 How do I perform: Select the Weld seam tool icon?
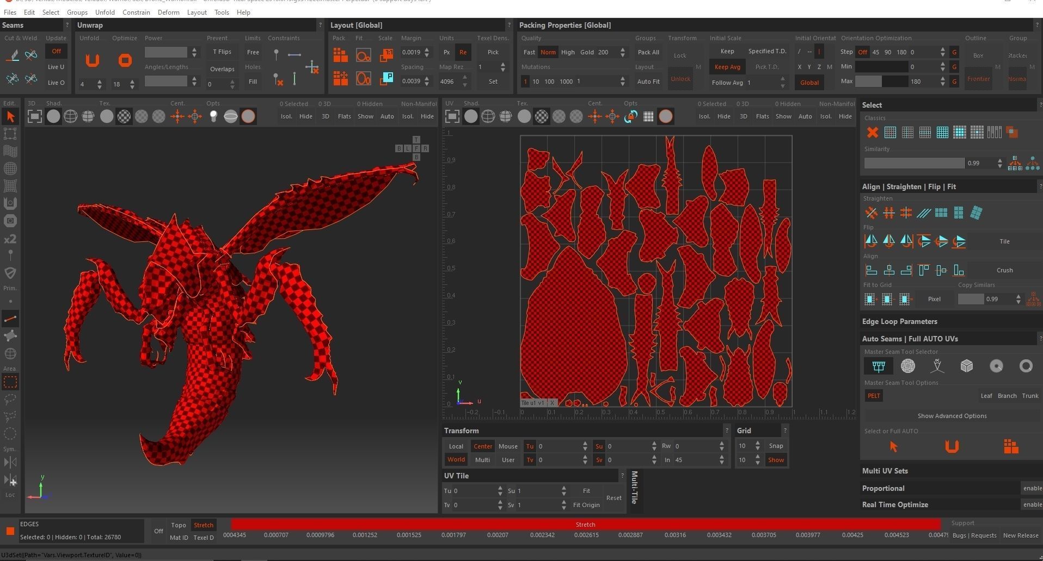31,55
